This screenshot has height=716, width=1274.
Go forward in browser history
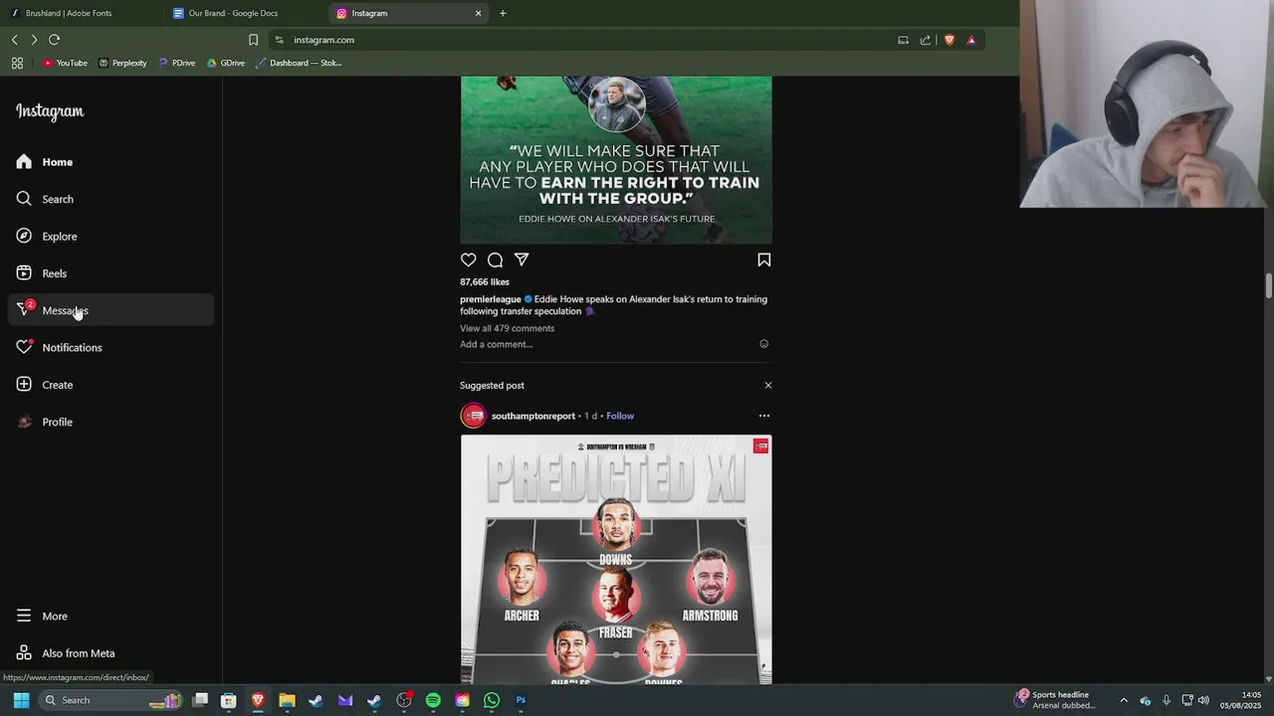point(34,40)
